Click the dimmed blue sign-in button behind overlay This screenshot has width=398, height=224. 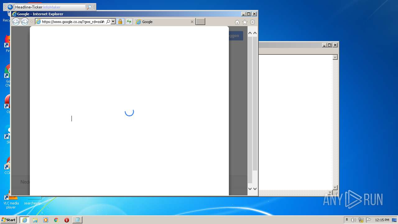(236, 36)
